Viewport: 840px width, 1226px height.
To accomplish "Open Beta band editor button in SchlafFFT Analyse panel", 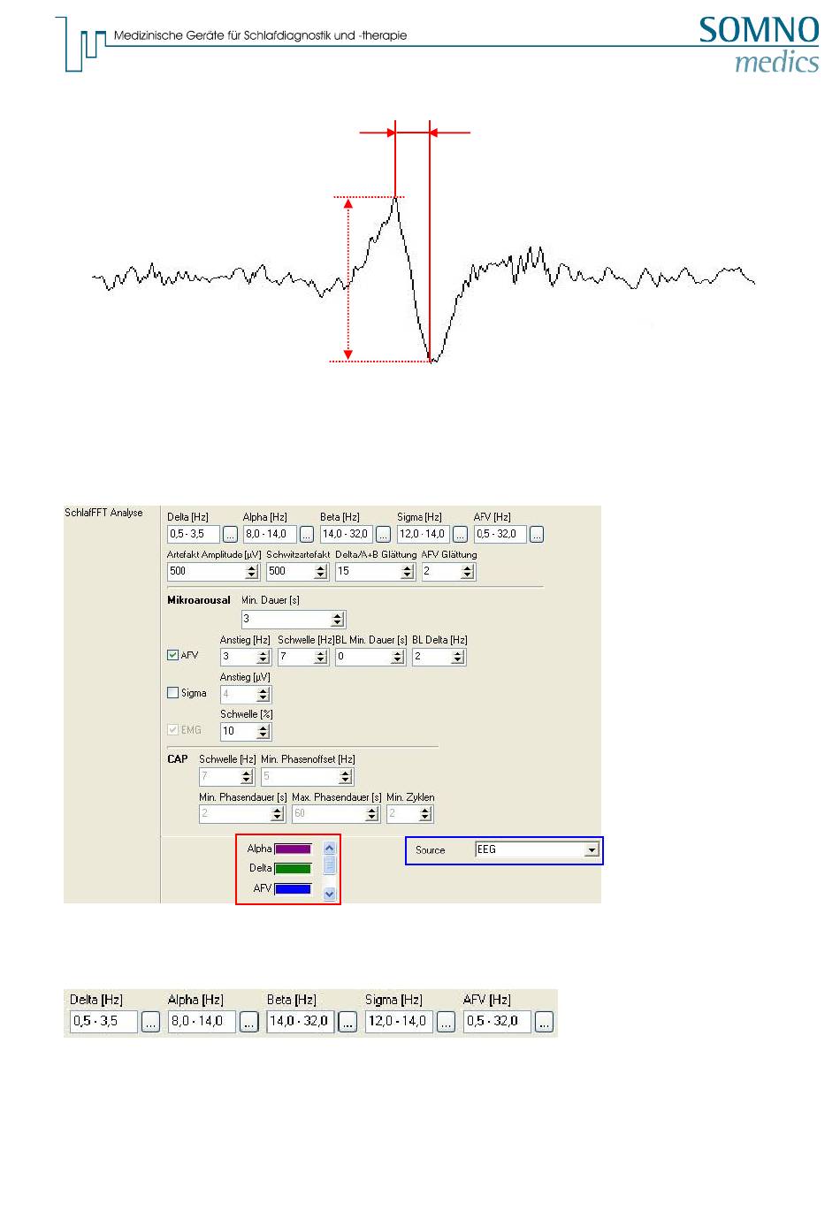I will (x=383, y=534).
